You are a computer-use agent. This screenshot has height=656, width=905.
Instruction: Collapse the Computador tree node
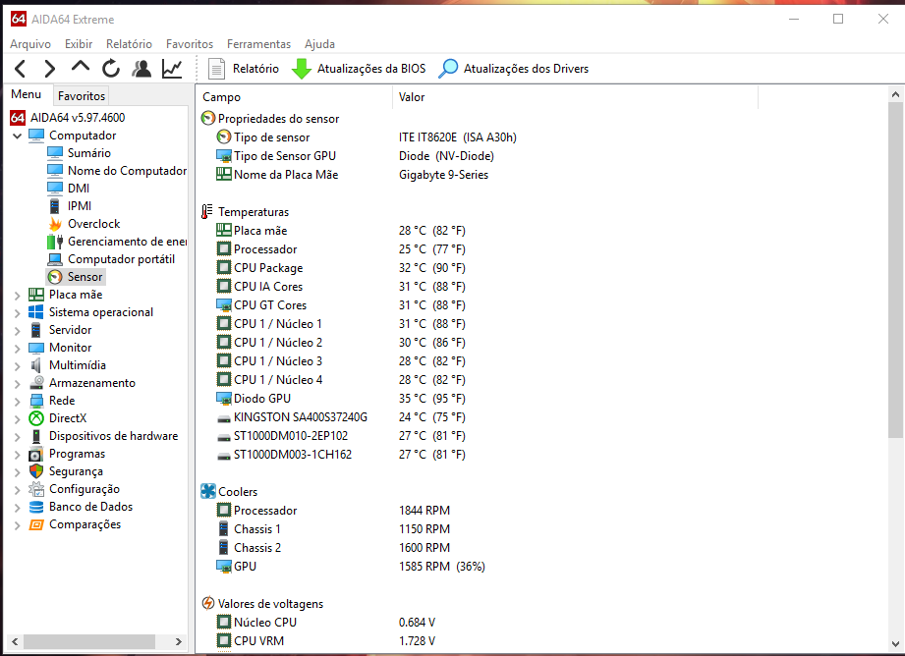coord(18,137)
